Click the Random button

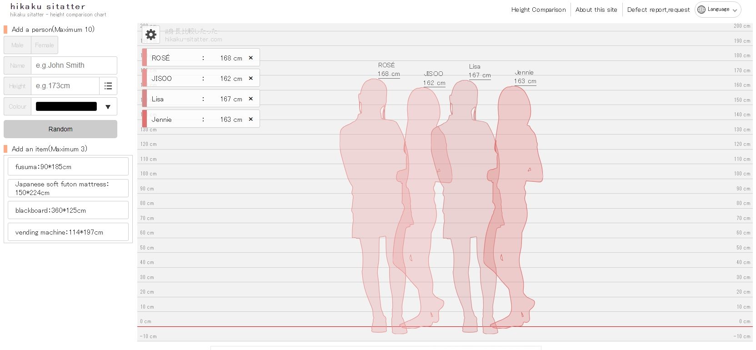[60, 129]
